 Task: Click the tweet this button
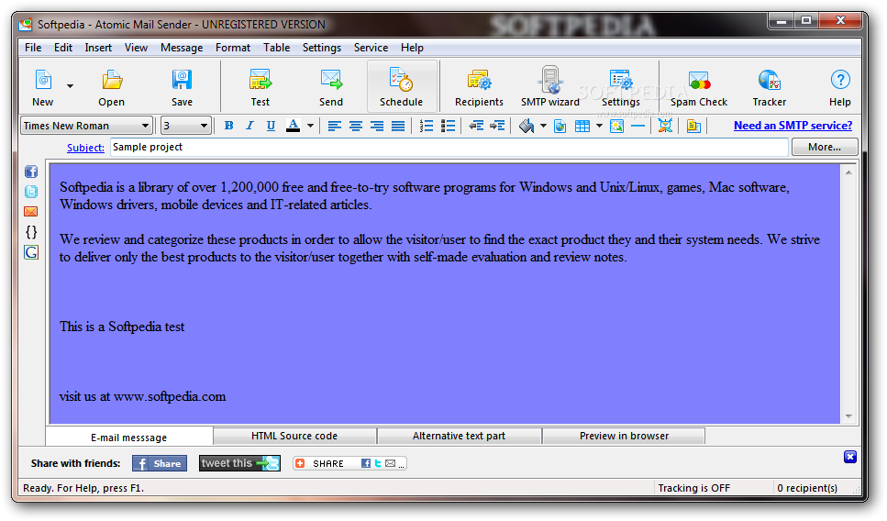(x=239, y=463)
